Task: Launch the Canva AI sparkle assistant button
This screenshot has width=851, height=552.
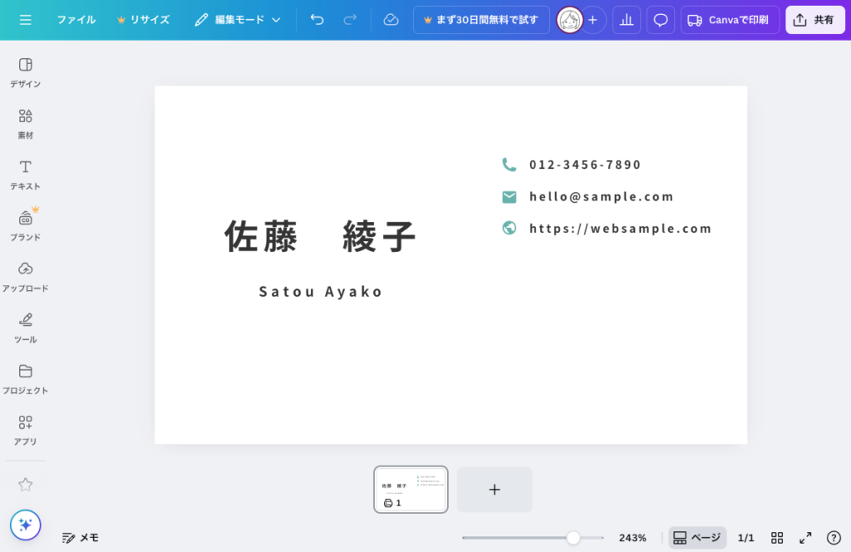Action: tap(25, 525)
